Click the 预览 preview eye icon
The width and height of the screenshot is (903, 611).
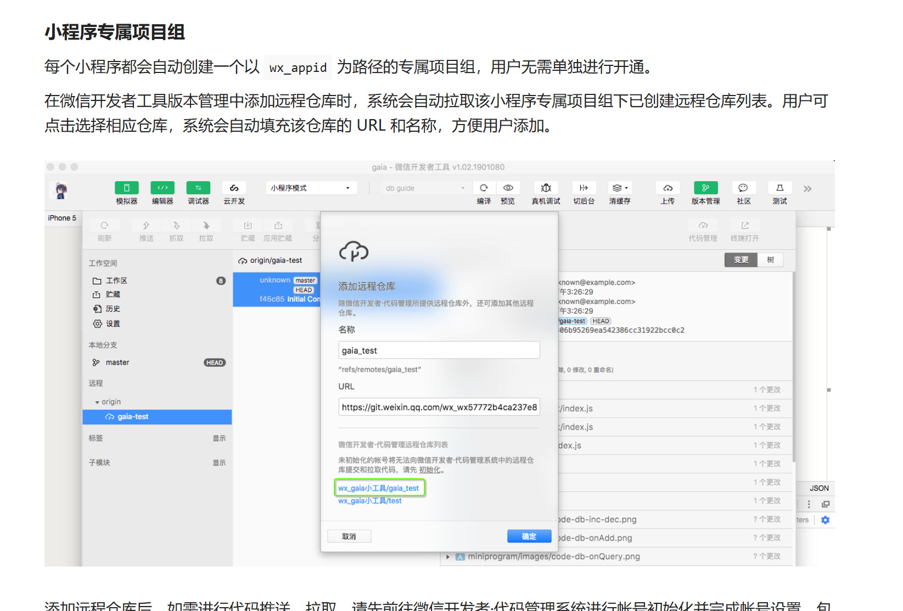(x=508, y=188)
